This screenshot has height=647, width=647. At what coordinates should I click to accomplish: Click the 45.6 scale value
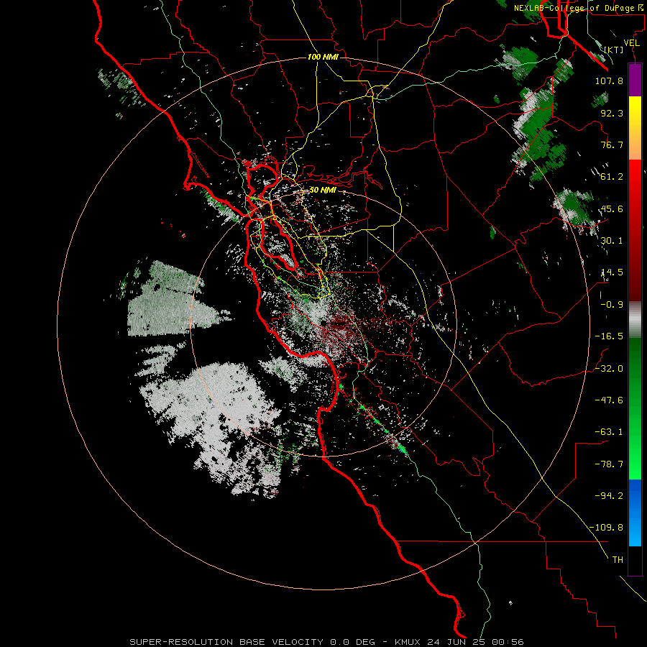click(612, 208)
